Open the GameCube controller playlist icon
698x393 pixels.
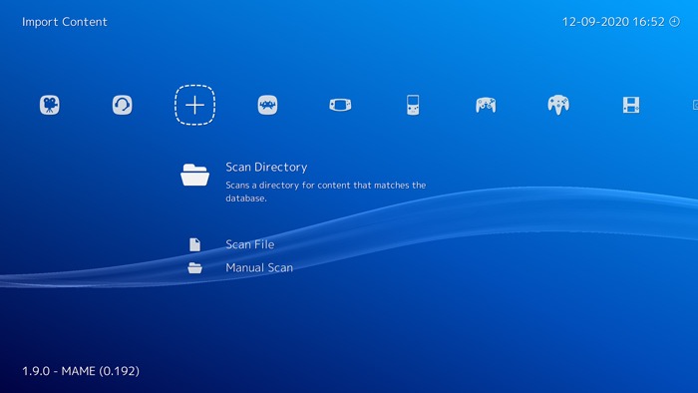[x=486, y=105]
